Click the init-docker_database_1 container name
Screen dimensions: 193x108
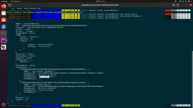click(x=43, y=71)
